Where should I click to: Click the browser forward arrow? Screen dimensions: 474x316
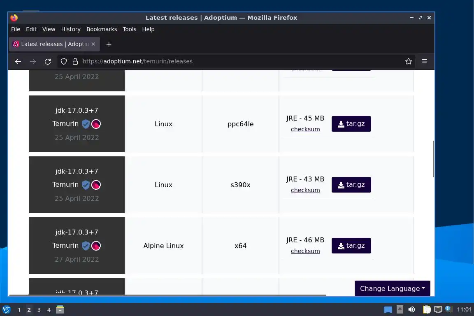33,61
